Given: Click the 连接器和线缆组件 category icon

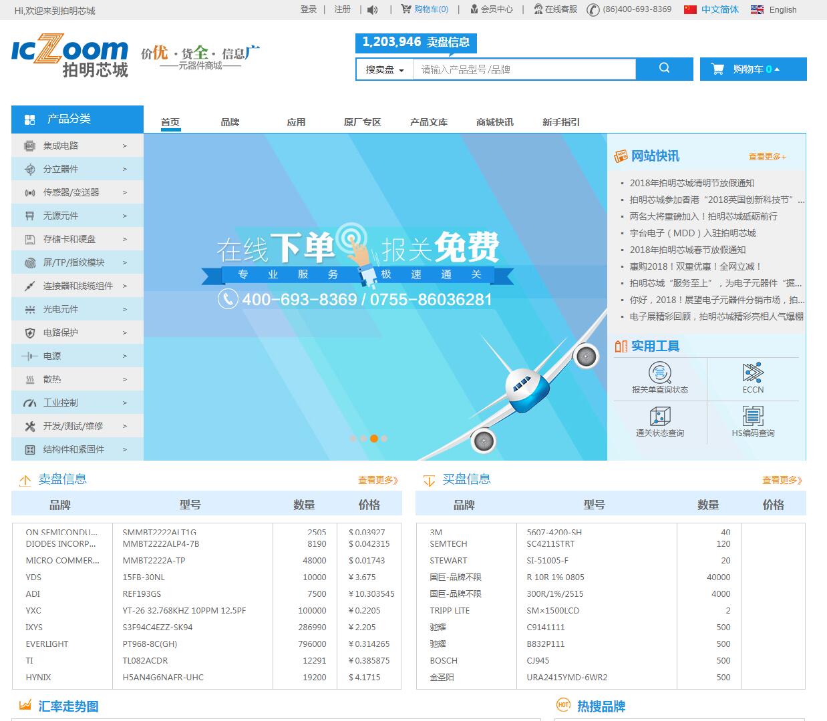Looking at the screenshot, I should coord(29,286).
